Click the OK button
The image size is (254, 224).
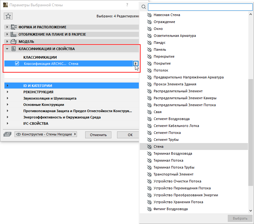click(128, 135)
